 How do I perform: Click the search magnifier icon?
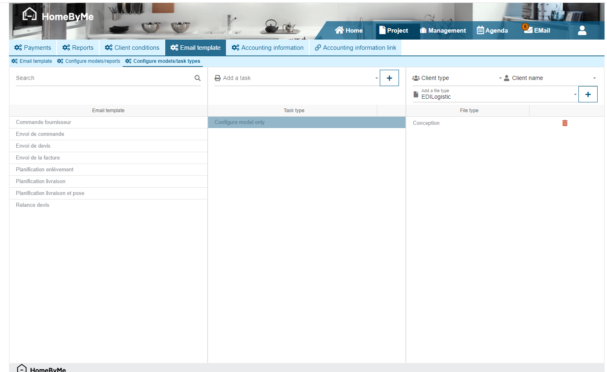click(x=197, y=78)
